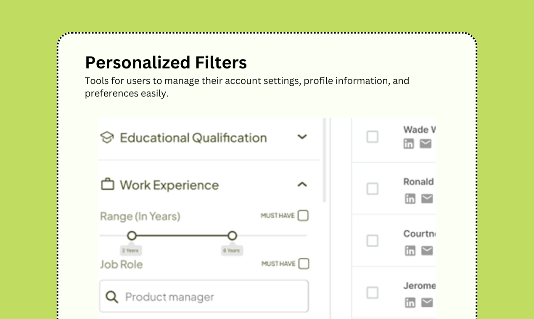Image resolution: width=534 pixels, height=319 pixels.
Task: Click the email icon under Jerome
Action: click(x=427, y=302)
